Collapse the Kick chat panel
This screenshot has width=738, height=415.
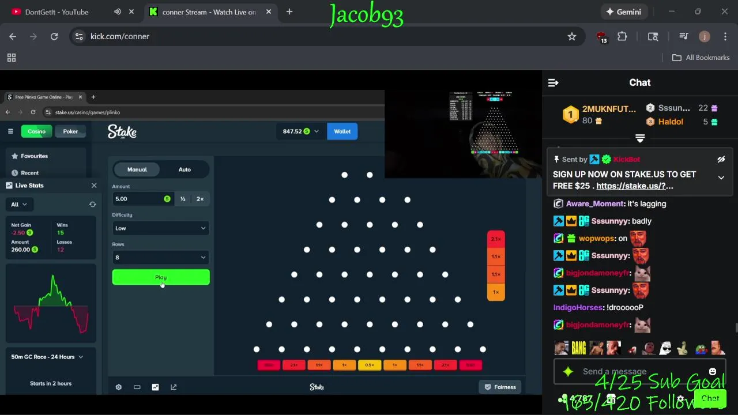click(x=553, y=83)
